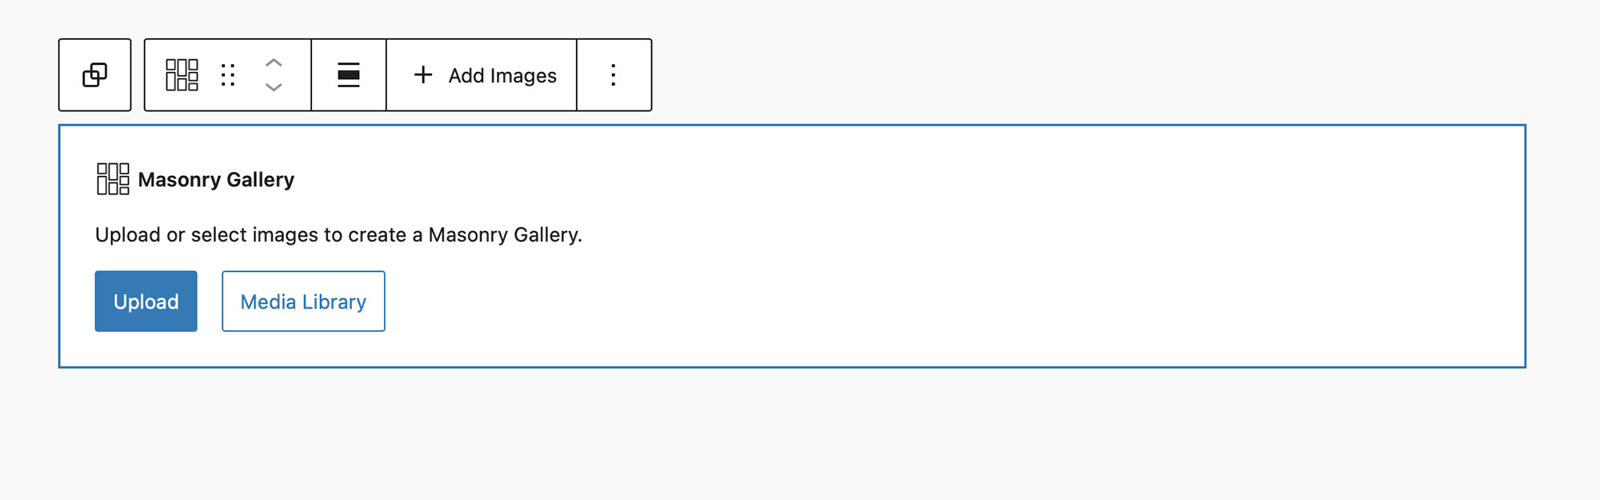
Task: Click the Masonry Gallery heading text
Action: (x=216, y=180)
